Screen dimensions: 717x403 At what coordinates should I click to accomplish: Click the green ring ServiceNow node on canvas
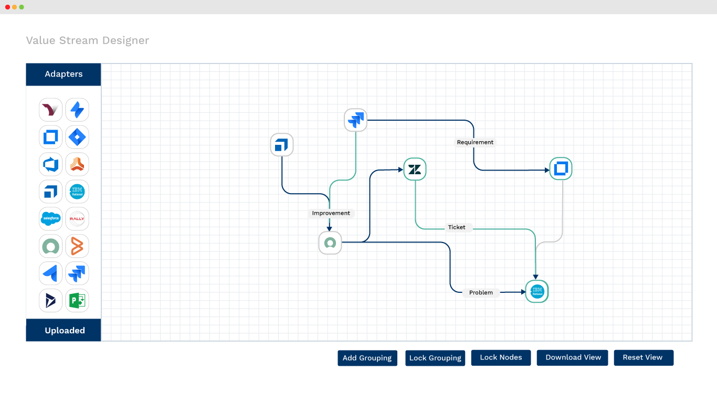coord(330,243)
